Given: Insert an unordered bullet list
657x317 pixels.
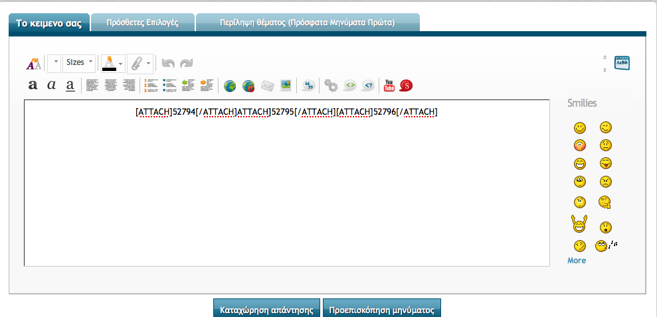Looking at the screenshot, I should point(169,86).
